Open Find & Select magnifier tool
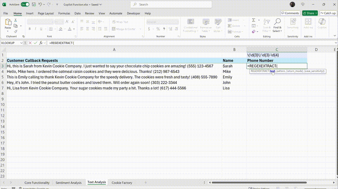338x189 pixels. (277, 22)
